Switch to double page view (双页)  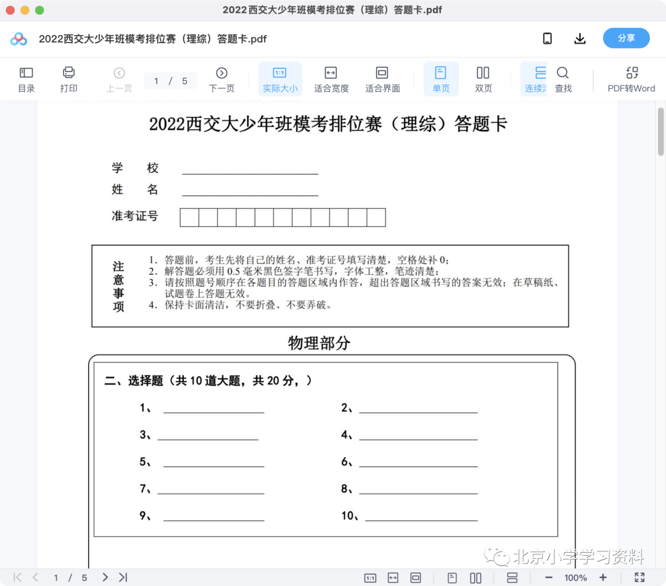coord(483,79)
